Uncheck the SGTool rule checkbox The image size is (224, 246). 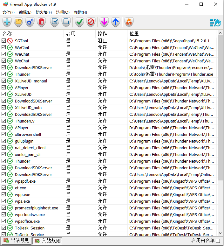[3, 41]
